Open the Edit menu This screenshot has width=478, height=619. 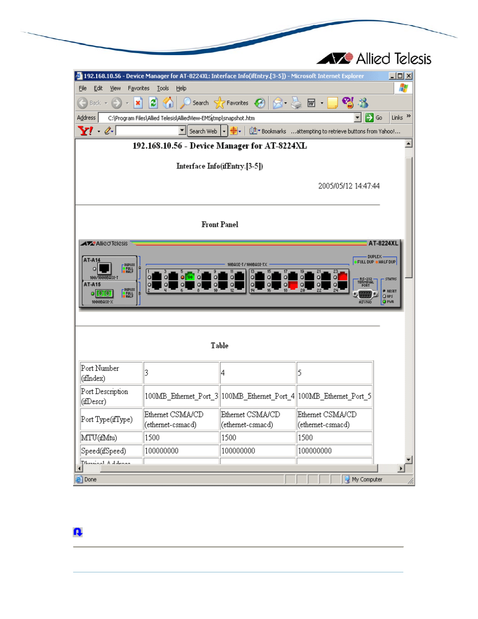98,88
